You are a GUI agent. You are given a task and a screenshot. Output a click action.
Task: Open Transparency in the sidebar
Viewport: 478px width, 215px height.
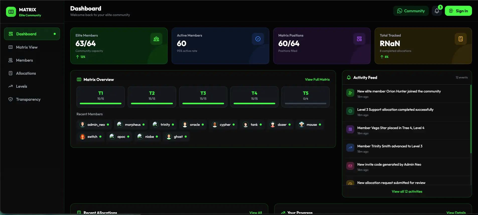[x=32, y=99]
